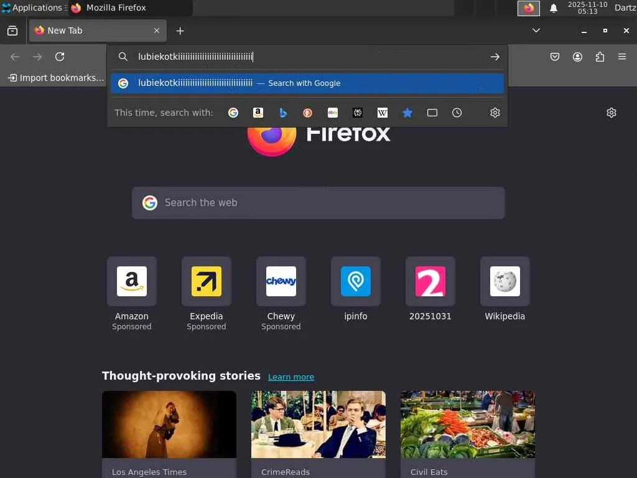Image resolution: width=637 pixels, height=478 pixels.
Task: Open Save to Pocket button
Action: point(555,57)
